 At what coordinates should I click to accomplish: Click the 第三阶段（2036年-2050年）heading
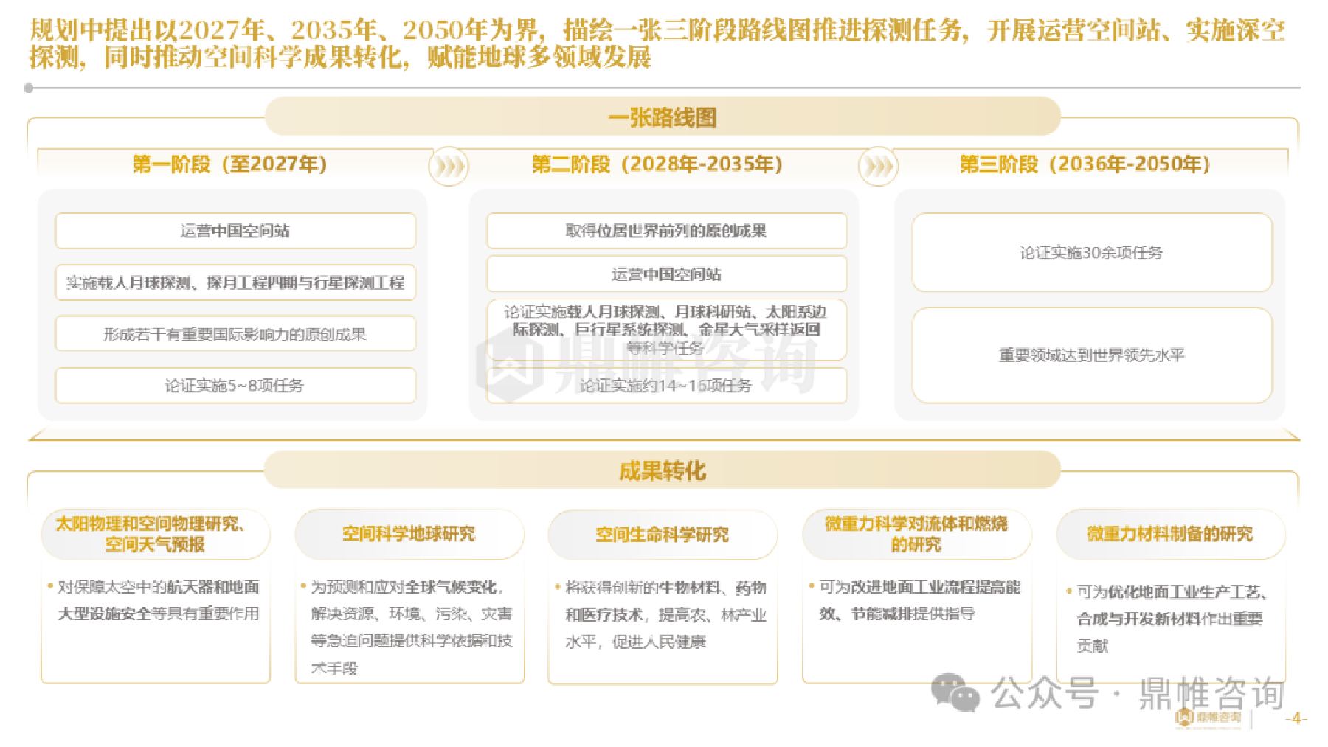pos(1085,164)
